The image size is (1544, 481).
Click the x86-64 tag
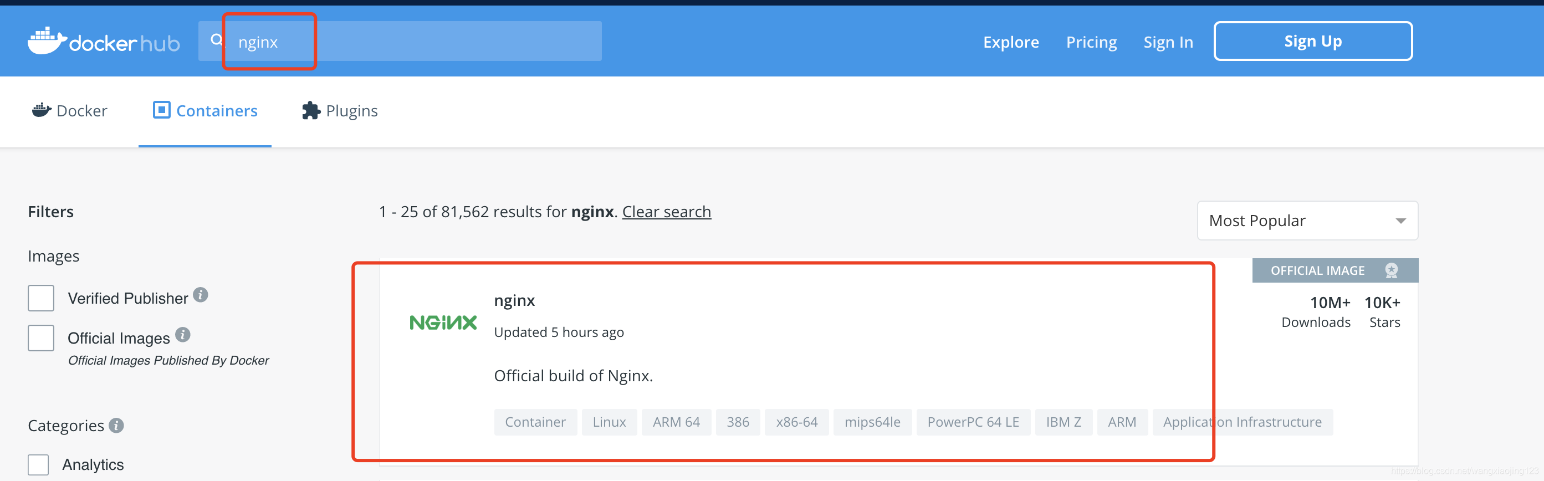(796, 422)
